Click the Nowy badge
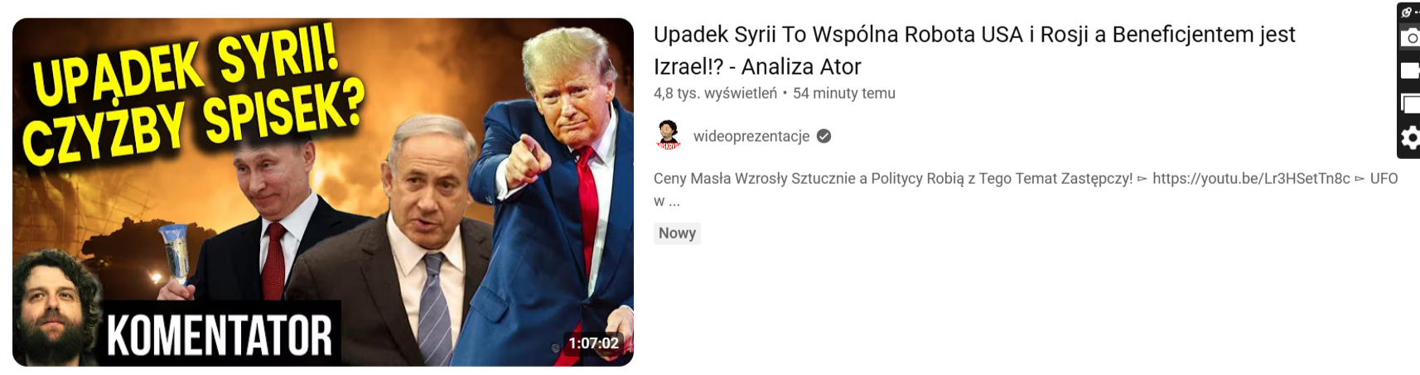Screen dimensions: 1420x375 click(x=677, y=233)
